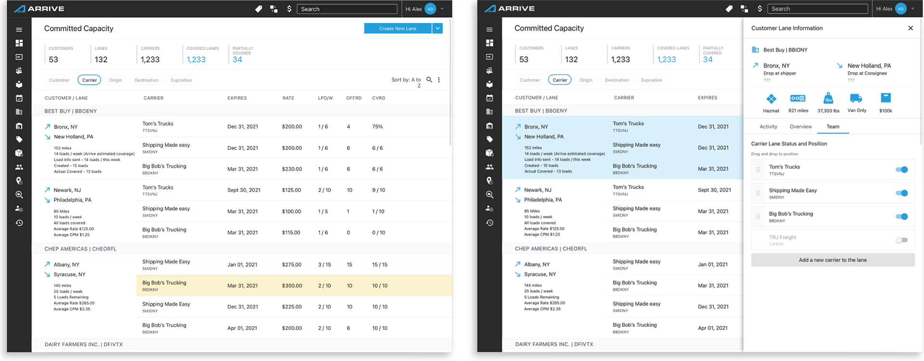924x361 pixels.
Task: Click box package icon in right window sidebar
Action: tap(489, 153)
